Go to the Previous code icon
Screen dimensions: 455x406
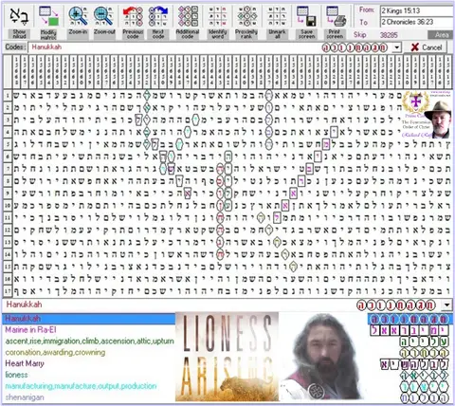133,16
